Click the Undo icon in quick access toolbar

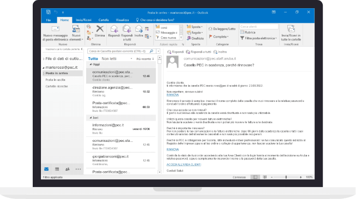point(56,12)
